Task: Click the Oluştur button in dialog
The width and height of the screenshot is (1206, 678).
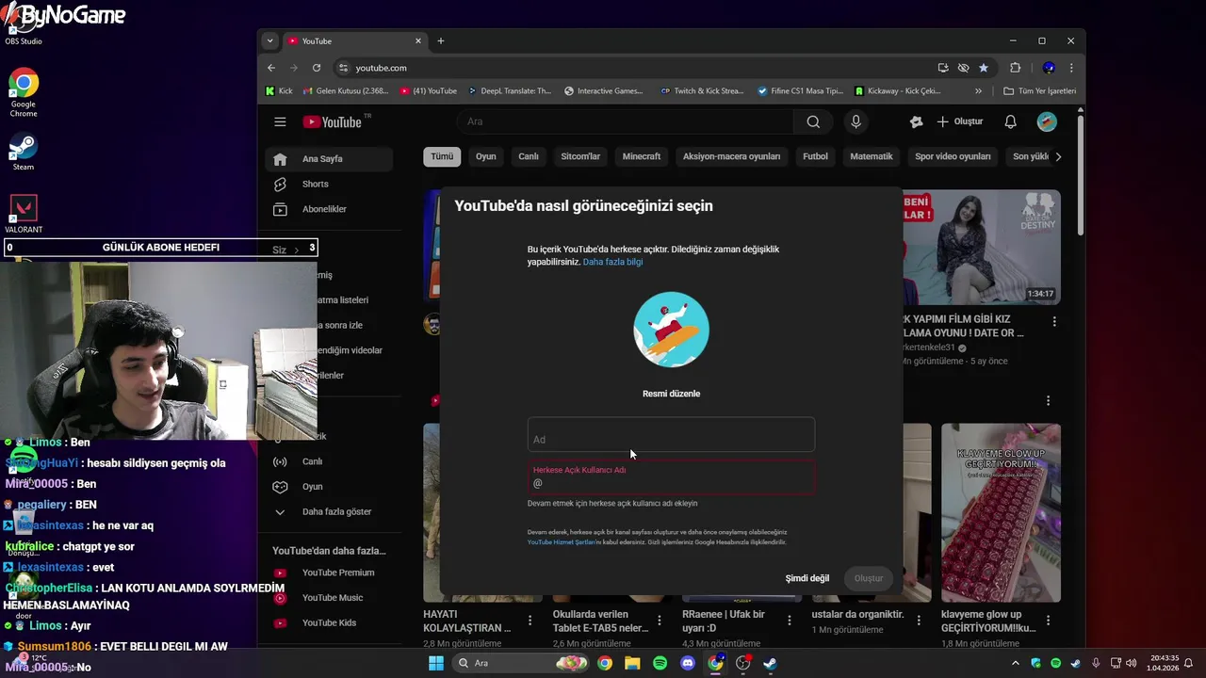Action: pos(869,578)
